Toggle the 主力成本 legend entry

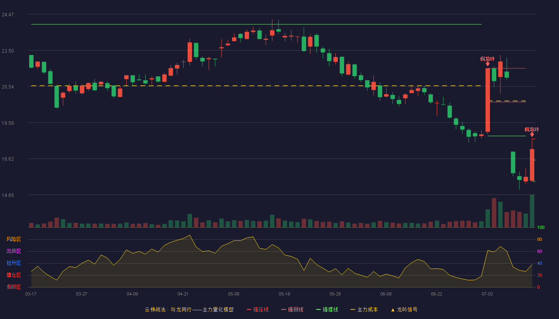364,309
